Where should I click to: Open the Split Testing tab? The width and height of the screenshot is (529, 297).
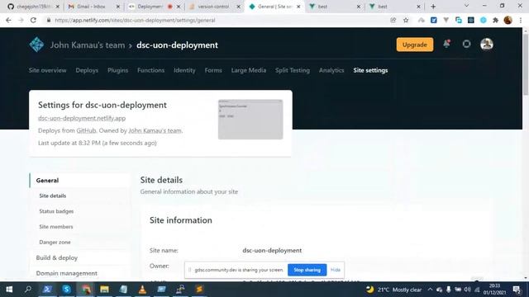[x=293, y=70]
